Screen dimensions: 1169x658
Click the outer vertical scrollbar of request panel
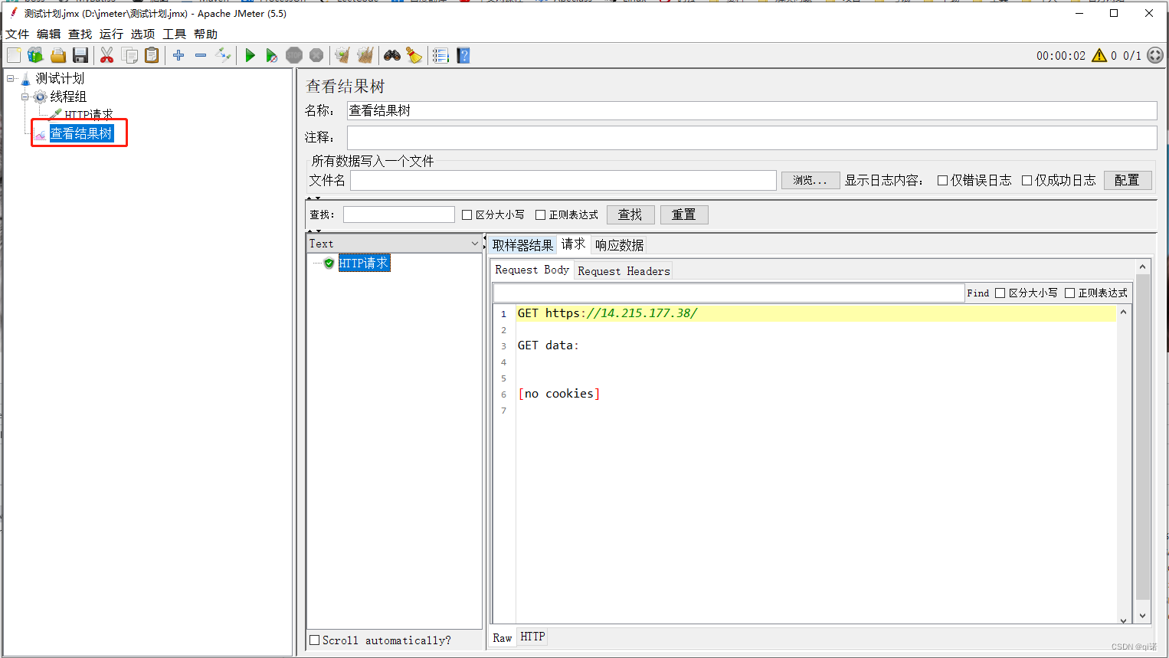pyautogui.click(x=1142, y=441)
